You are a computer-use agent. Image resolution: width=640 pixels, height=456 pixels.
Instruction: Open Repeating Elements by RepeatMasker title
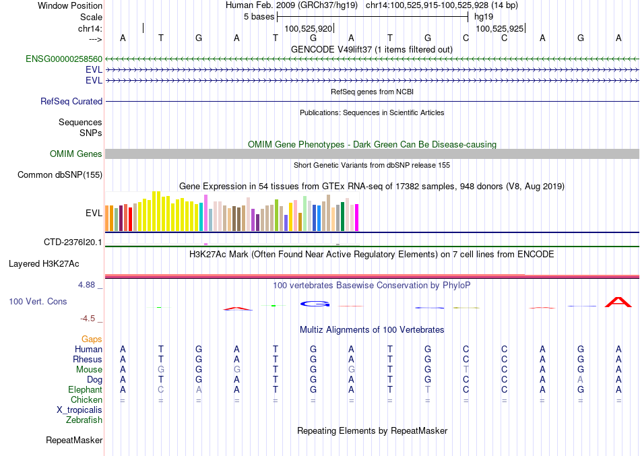[x=372, y=430]
